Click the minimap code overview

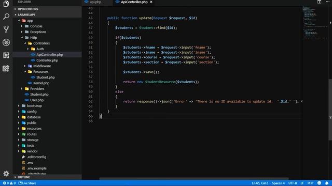[x=315, y=22]
